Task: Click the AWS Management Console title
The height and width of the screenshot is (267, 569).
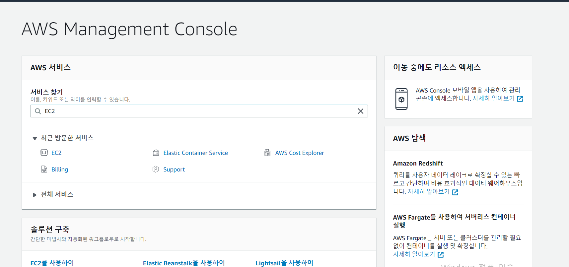Action: [x=129, y=29]
